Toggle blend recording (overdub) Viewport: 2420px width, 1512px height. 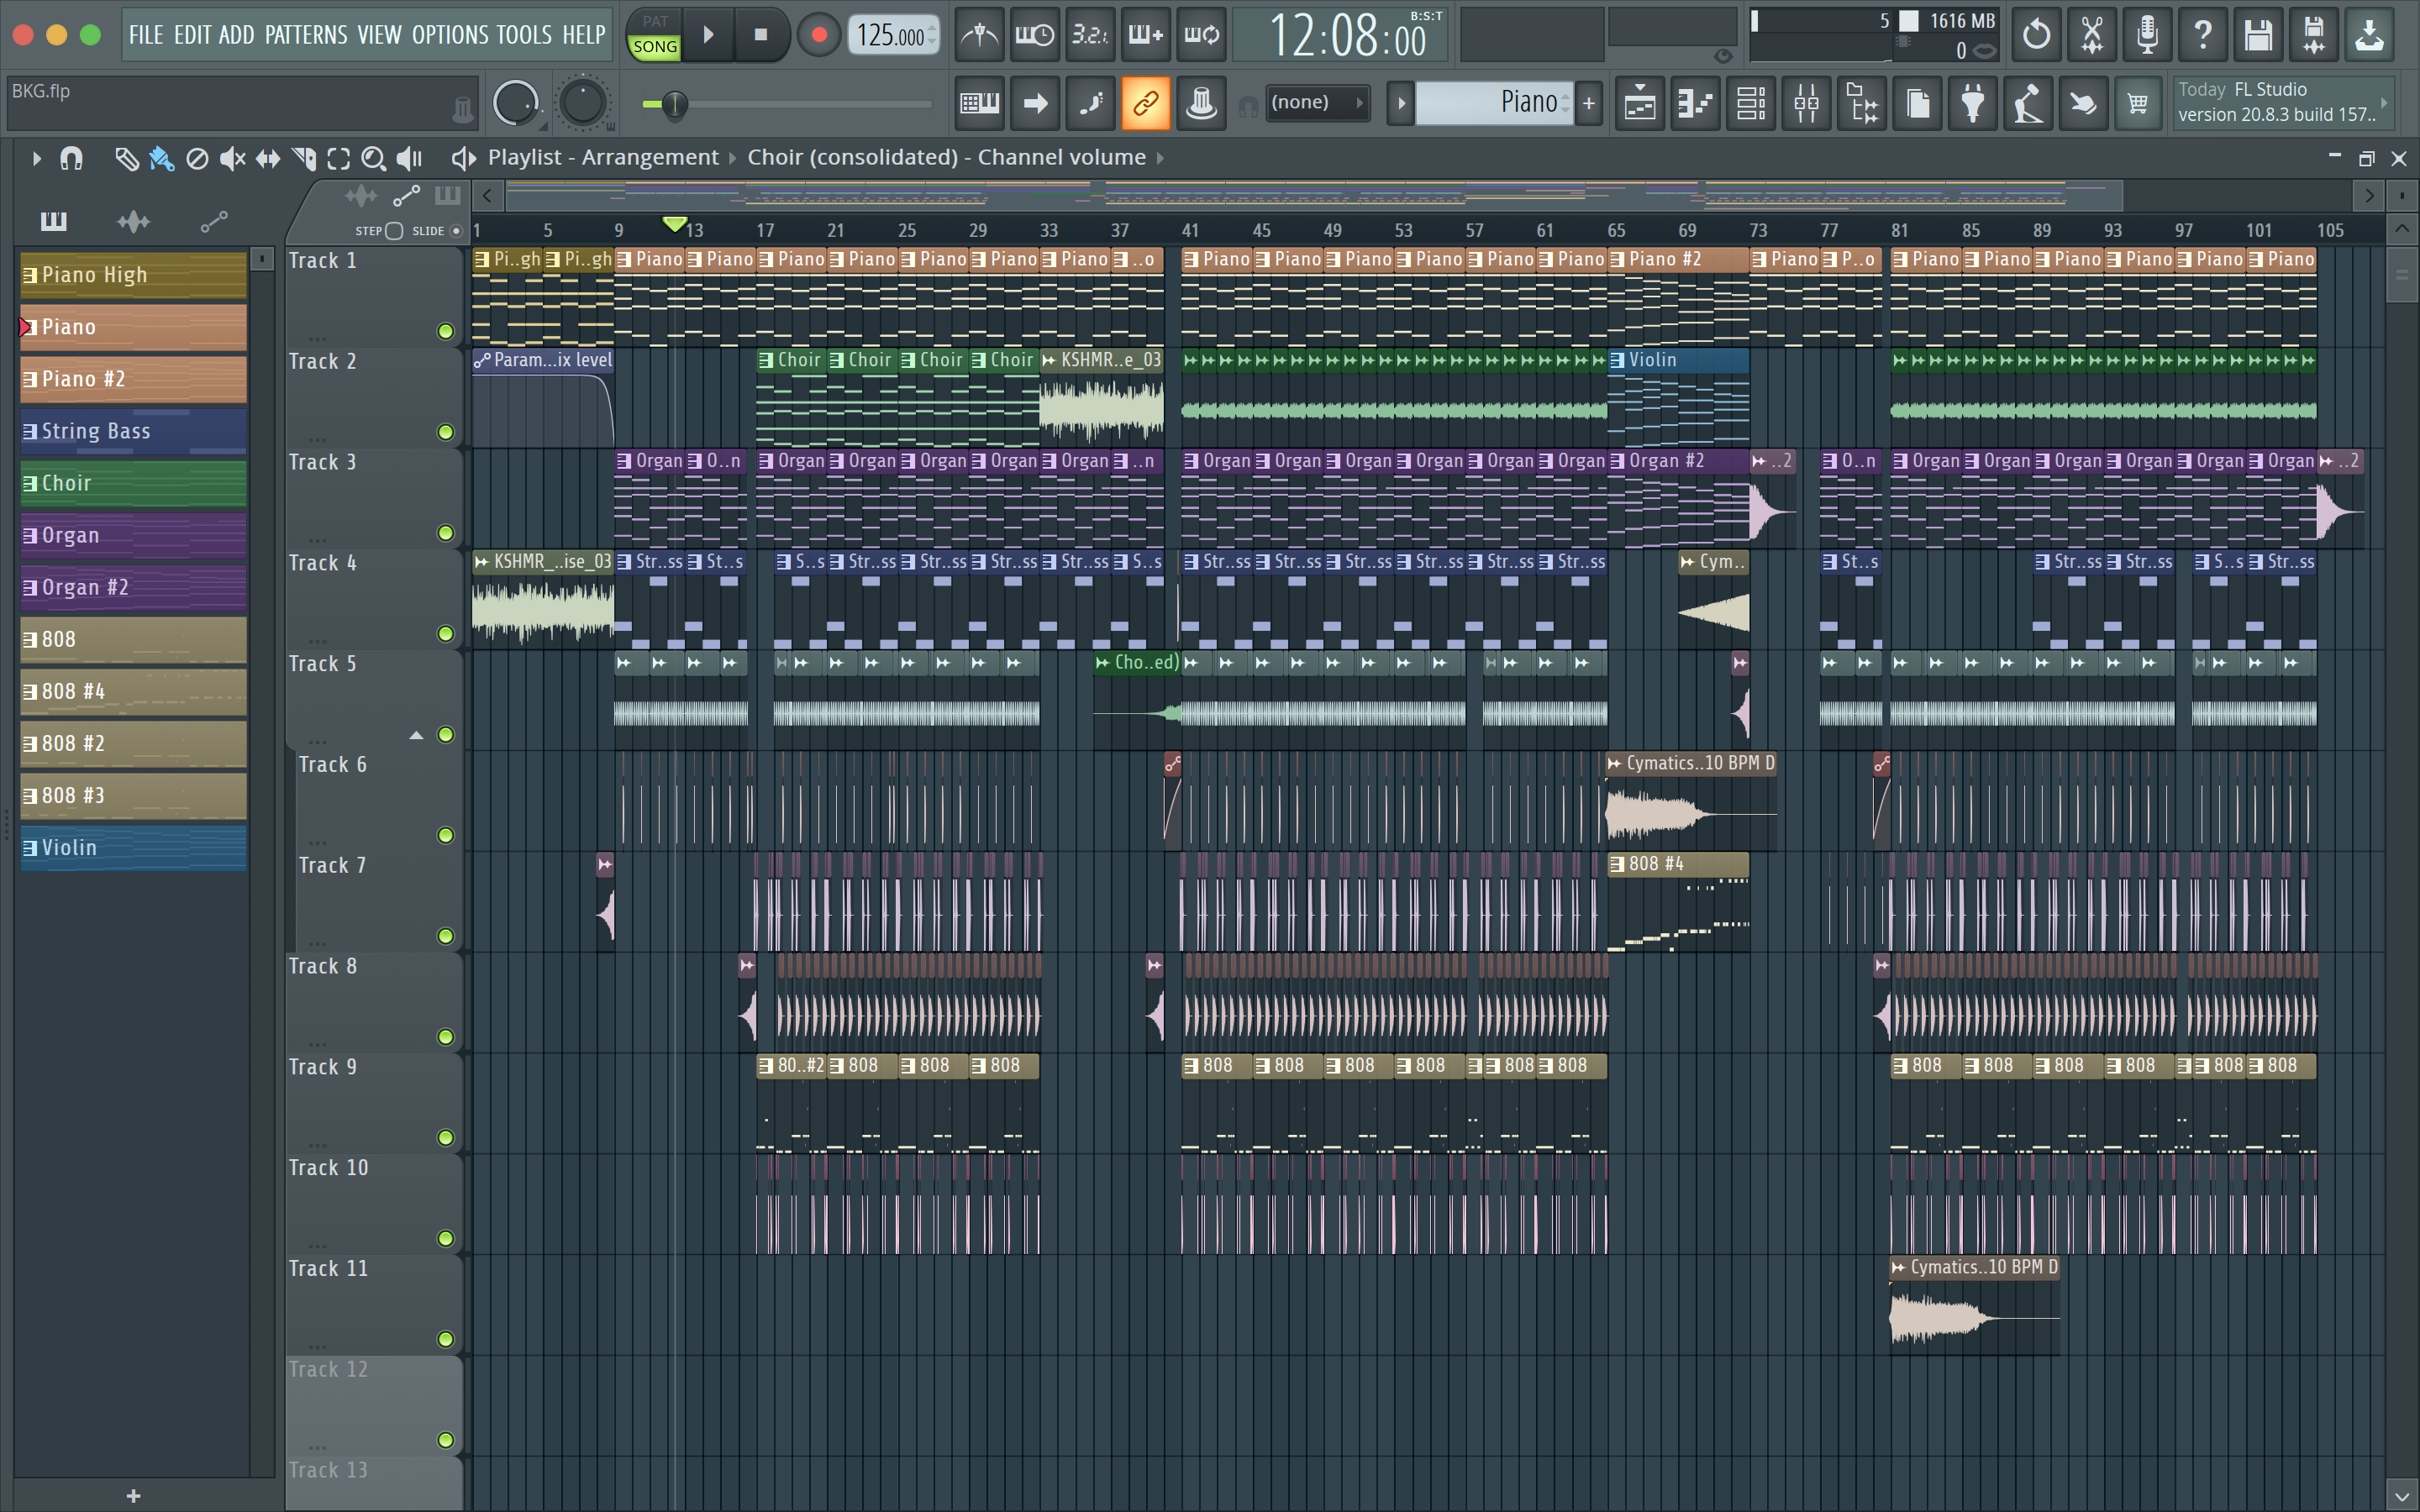click(x=1146, y=36)
